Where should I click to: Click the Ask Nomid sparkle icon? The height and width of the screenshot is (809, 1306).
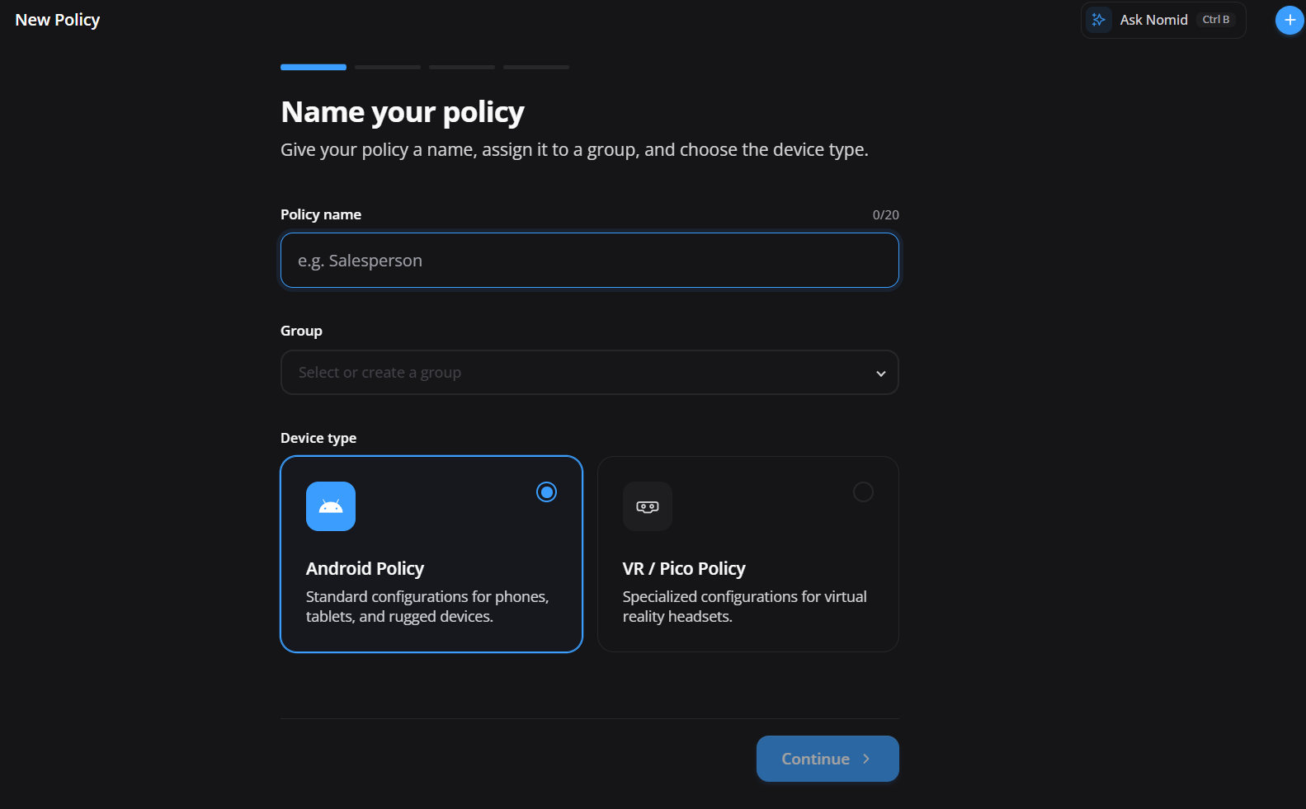(x=1098, y=20)
